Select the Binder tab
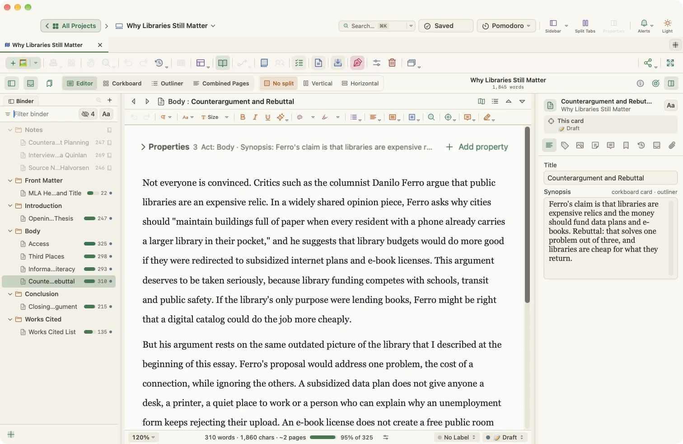Viewport: 683px width, 444px height. click(x=21, y=101)
